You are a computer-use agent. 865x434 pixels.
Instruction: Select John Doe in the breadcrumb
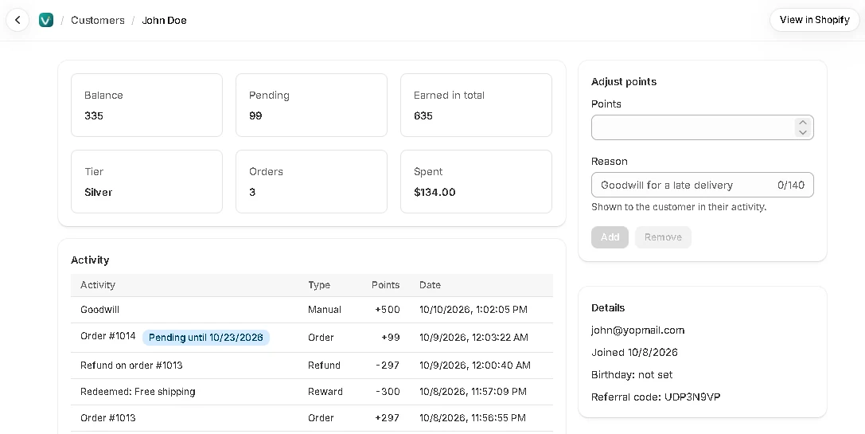pos(165,21)
